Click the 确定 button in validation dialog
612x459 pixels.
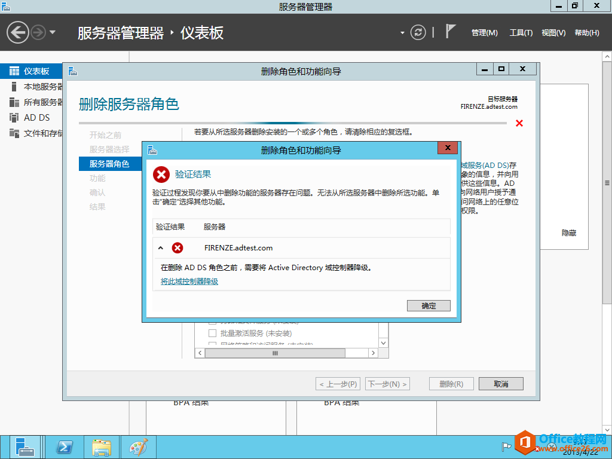pyautogui.click(x=429, y=305)
